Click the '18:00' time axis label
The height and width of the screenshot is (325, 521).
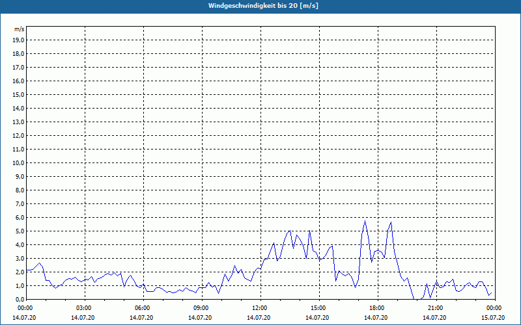[x=378, y=308]
